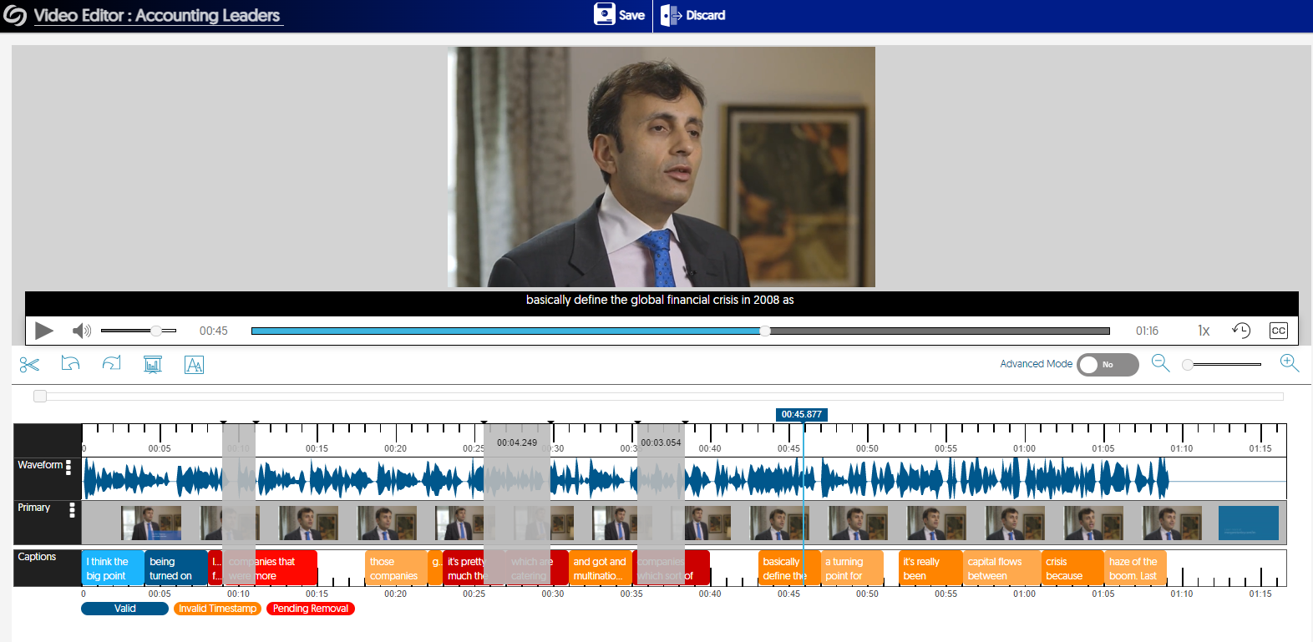Open the caption text style icon
This screenshot has width=1313, height=642.
tap(194, 365)
